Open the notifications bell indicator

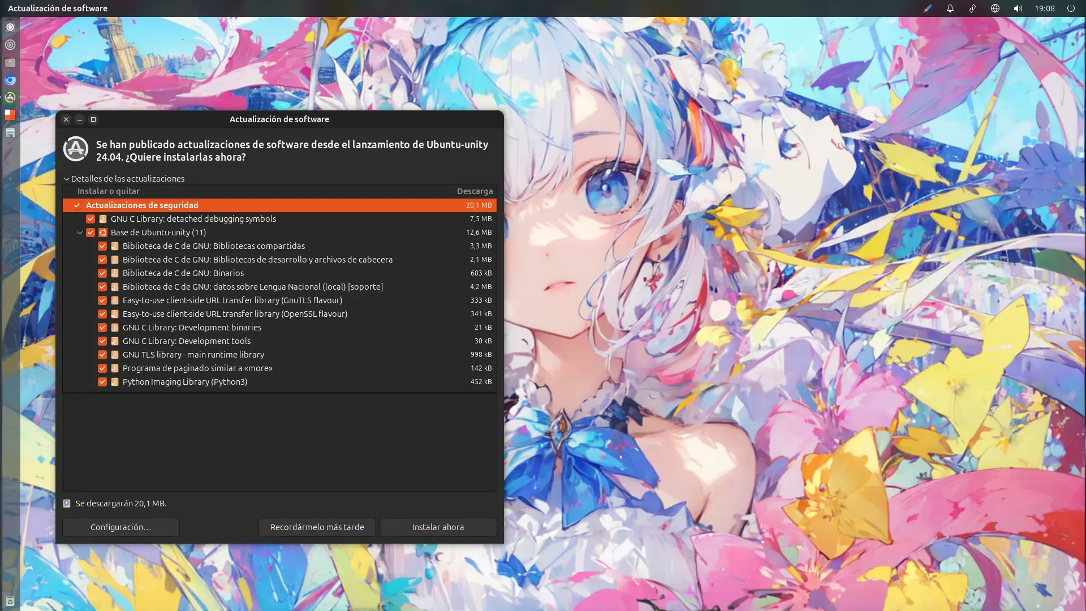coord(950,8)
